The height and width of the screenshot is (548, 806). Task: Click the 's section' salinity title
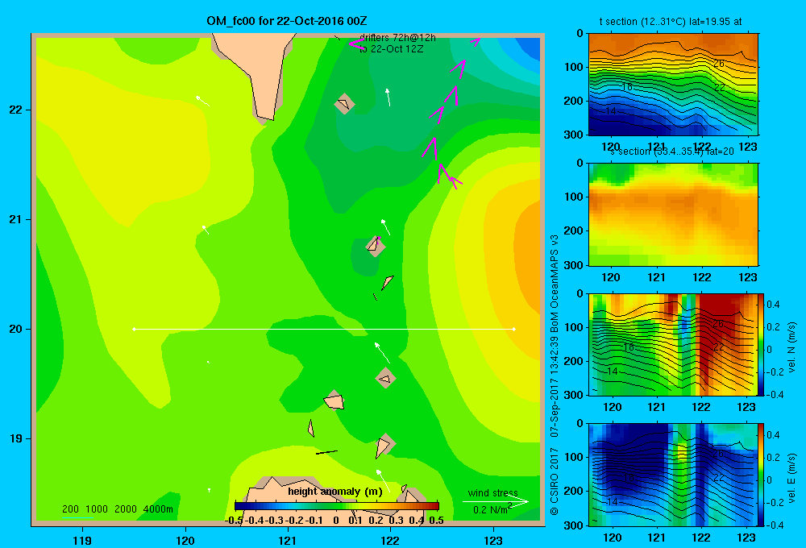click(671, 152)
